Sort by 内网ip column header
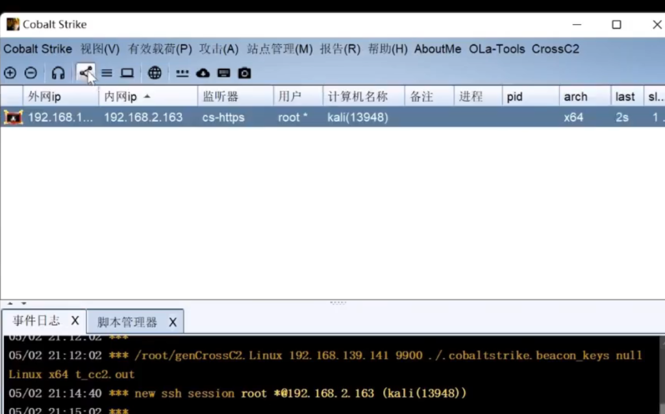 click(x=148, y=97)
